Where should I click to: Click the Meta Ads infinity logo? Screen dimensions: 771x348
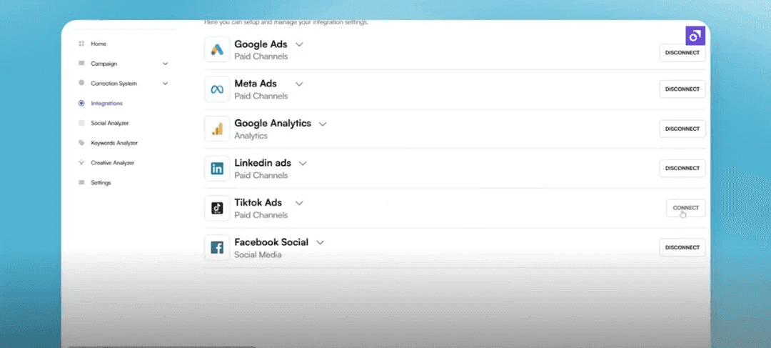click(217, 89)
